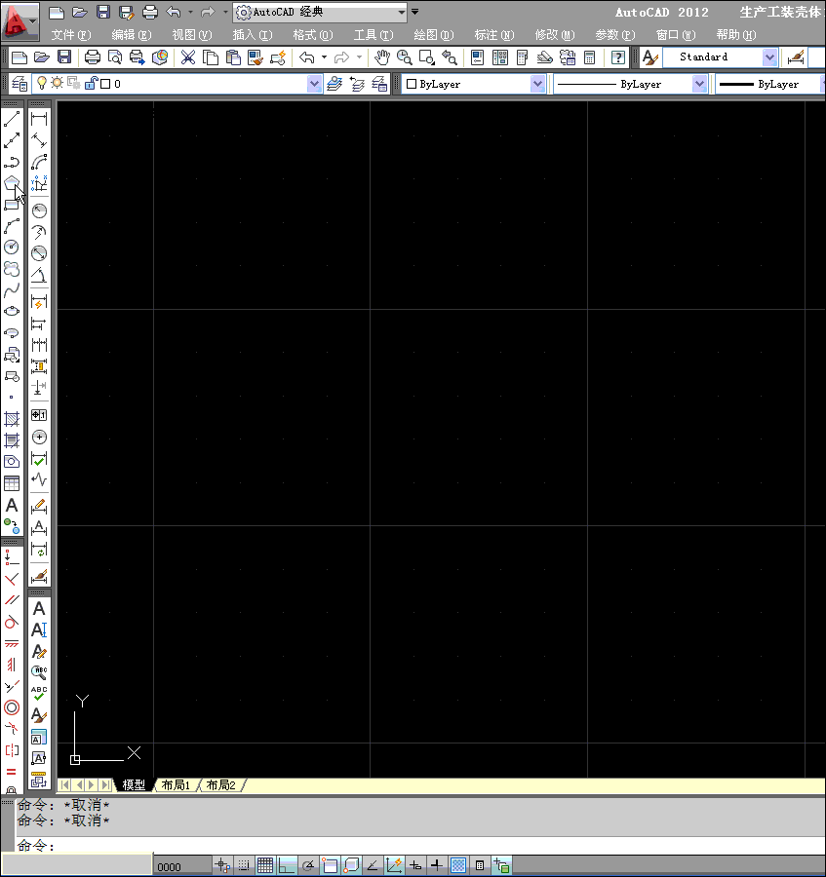Select the Ellipse tool

point(12,312)
